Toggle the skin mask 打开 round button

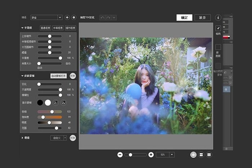(x=73, y=76)
